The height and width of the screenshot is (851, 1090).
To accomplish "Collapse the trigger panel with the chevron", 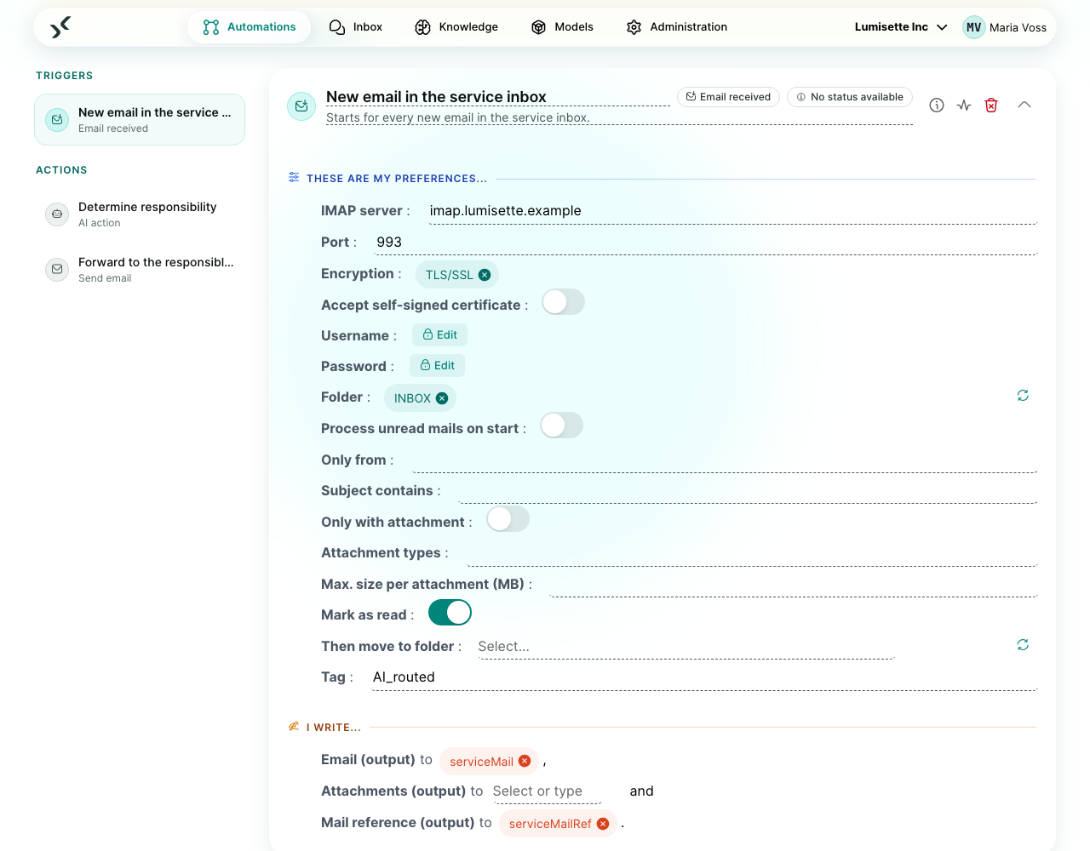I will click(1024, 105).
